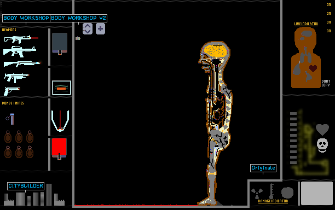Open the BODY WORKSHOP tab
The image size is (335, 210).
(x=26, y=18)
